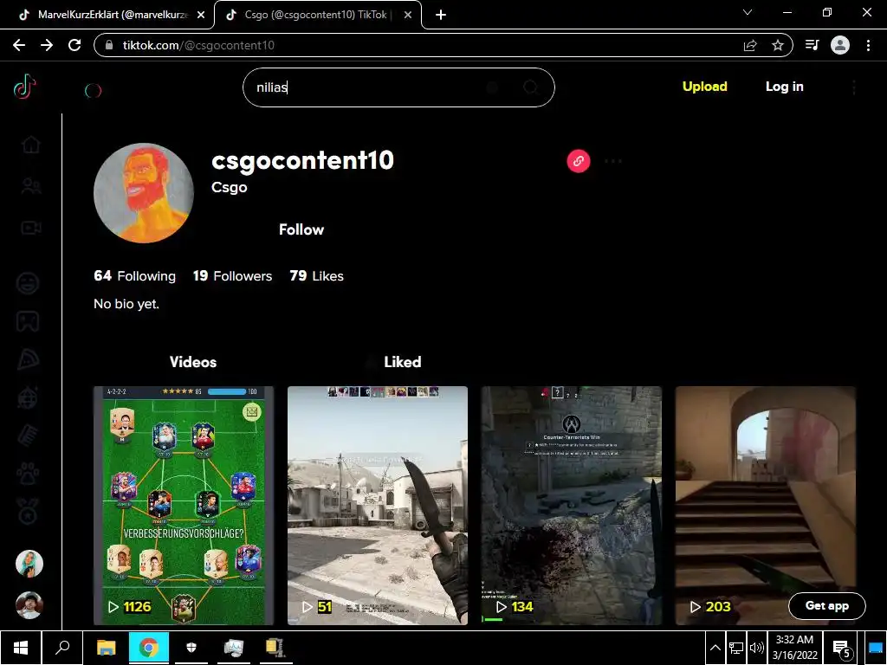This screenshot has width=887, height=665.
Task: Go forward to the next page
Action: pyautogui.click(x=47, y=45)
